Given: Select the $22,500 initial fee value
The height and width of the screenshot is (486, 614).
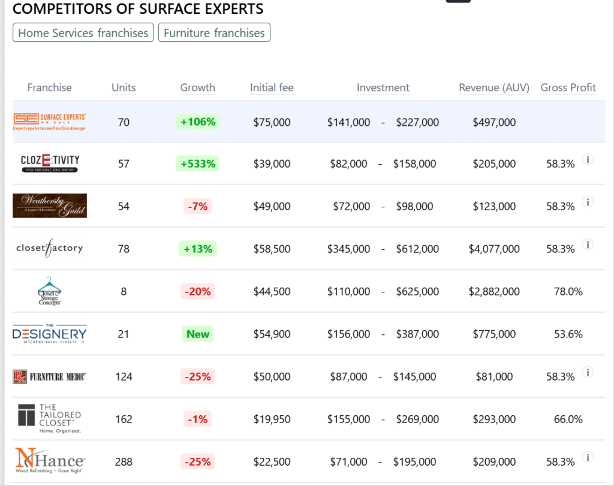Looking at the screenshot, I should coord(272,462).
